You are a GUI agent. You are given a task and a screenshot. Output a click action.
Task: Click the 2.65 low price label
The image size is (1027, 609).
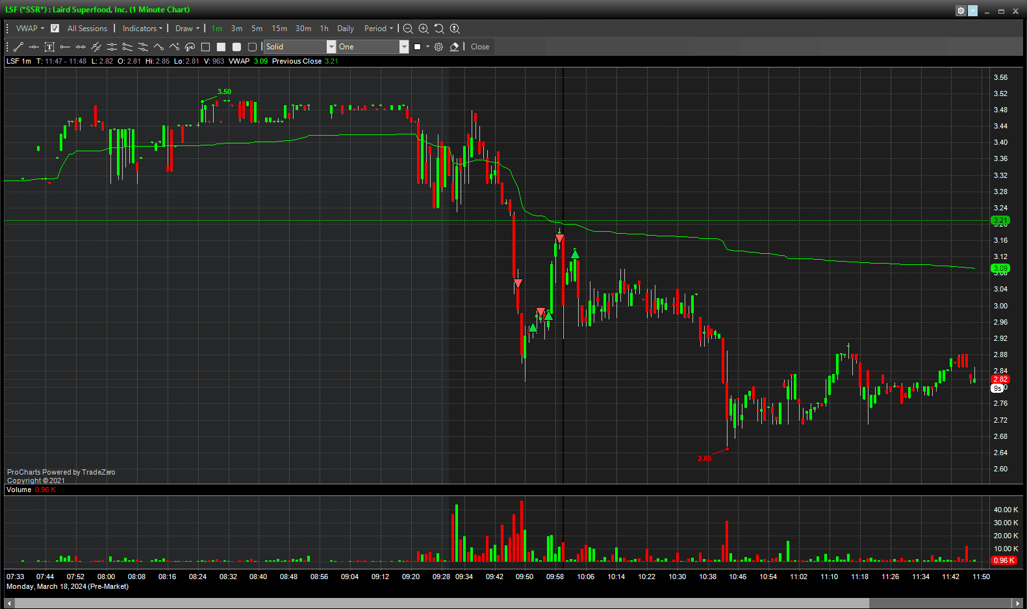tap(705, 458)
